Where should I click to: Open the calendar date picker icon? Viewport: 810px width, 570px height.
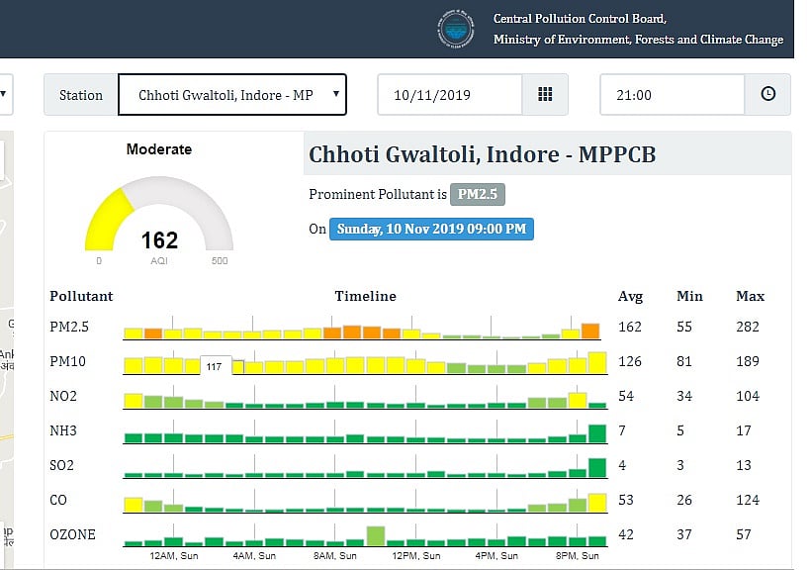pyautogui.click(x=544, y=95)
